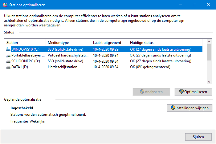
Task: Click the shield icon on Analyseren button
Action: coord(142,91)
